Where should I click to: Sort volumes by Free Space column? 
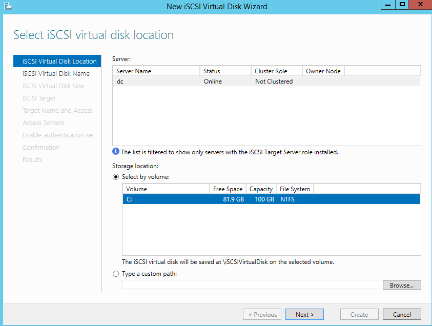228,189
